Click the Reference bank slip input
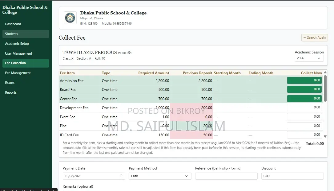 (x=226, y=176)
